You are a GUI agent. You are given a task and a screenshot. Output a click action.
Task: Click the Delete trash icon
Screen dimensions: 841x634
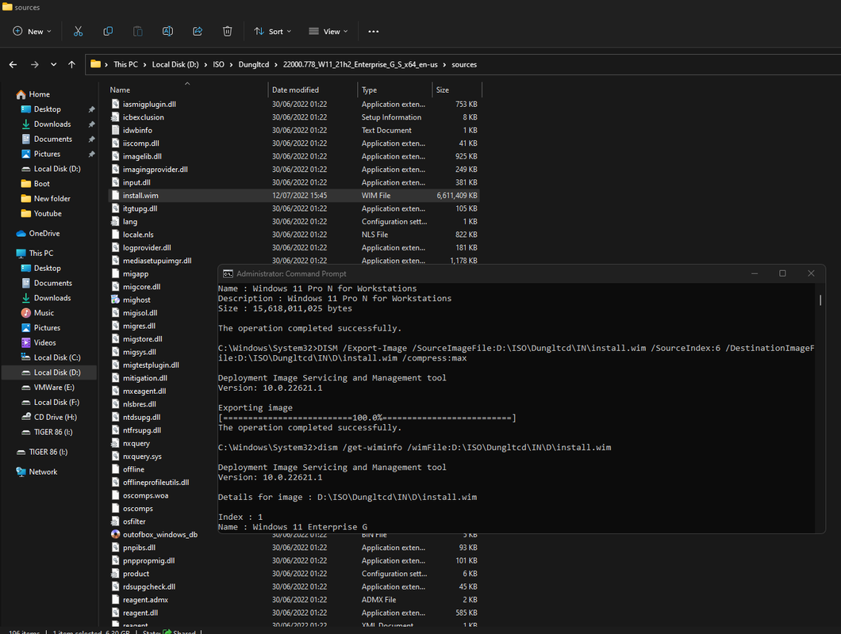coord(228,31)
